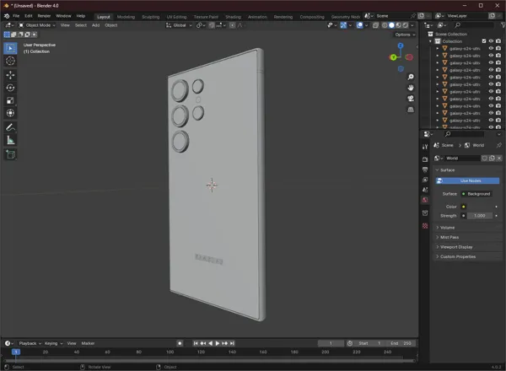Open the viewport Add menu
Image resolution: width=506 pixels, height=371 pixels.
pos(95,25)
